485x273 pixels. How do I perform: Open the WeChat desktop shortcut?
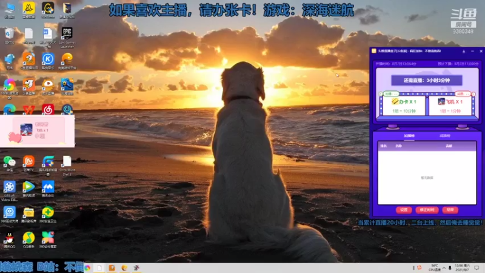click(10, 163)
